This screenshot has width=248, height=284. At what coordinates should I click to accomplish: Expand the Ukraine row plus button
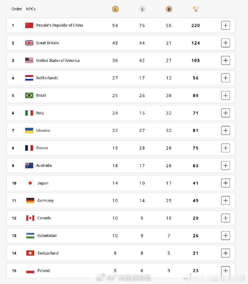point(226,130)
